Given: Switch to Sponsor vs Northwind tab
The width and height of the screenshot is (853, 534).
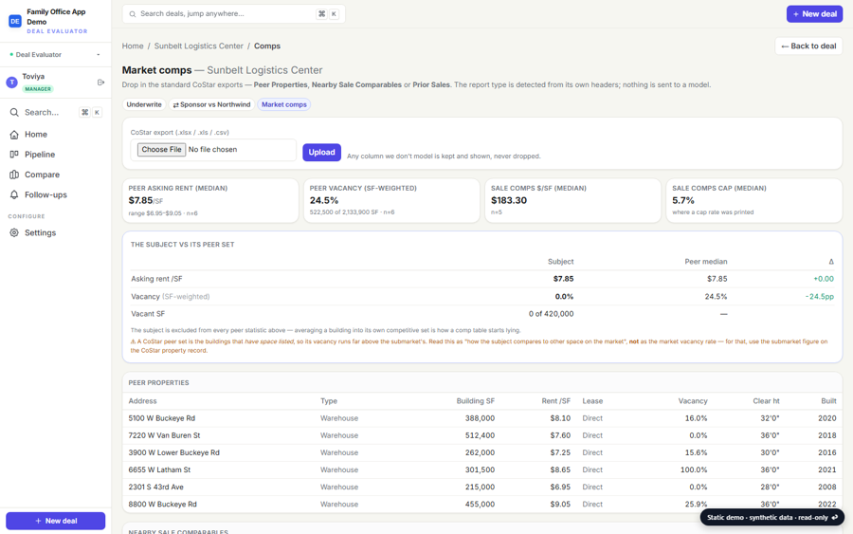Looking at the screenshot, I should 211,104.
